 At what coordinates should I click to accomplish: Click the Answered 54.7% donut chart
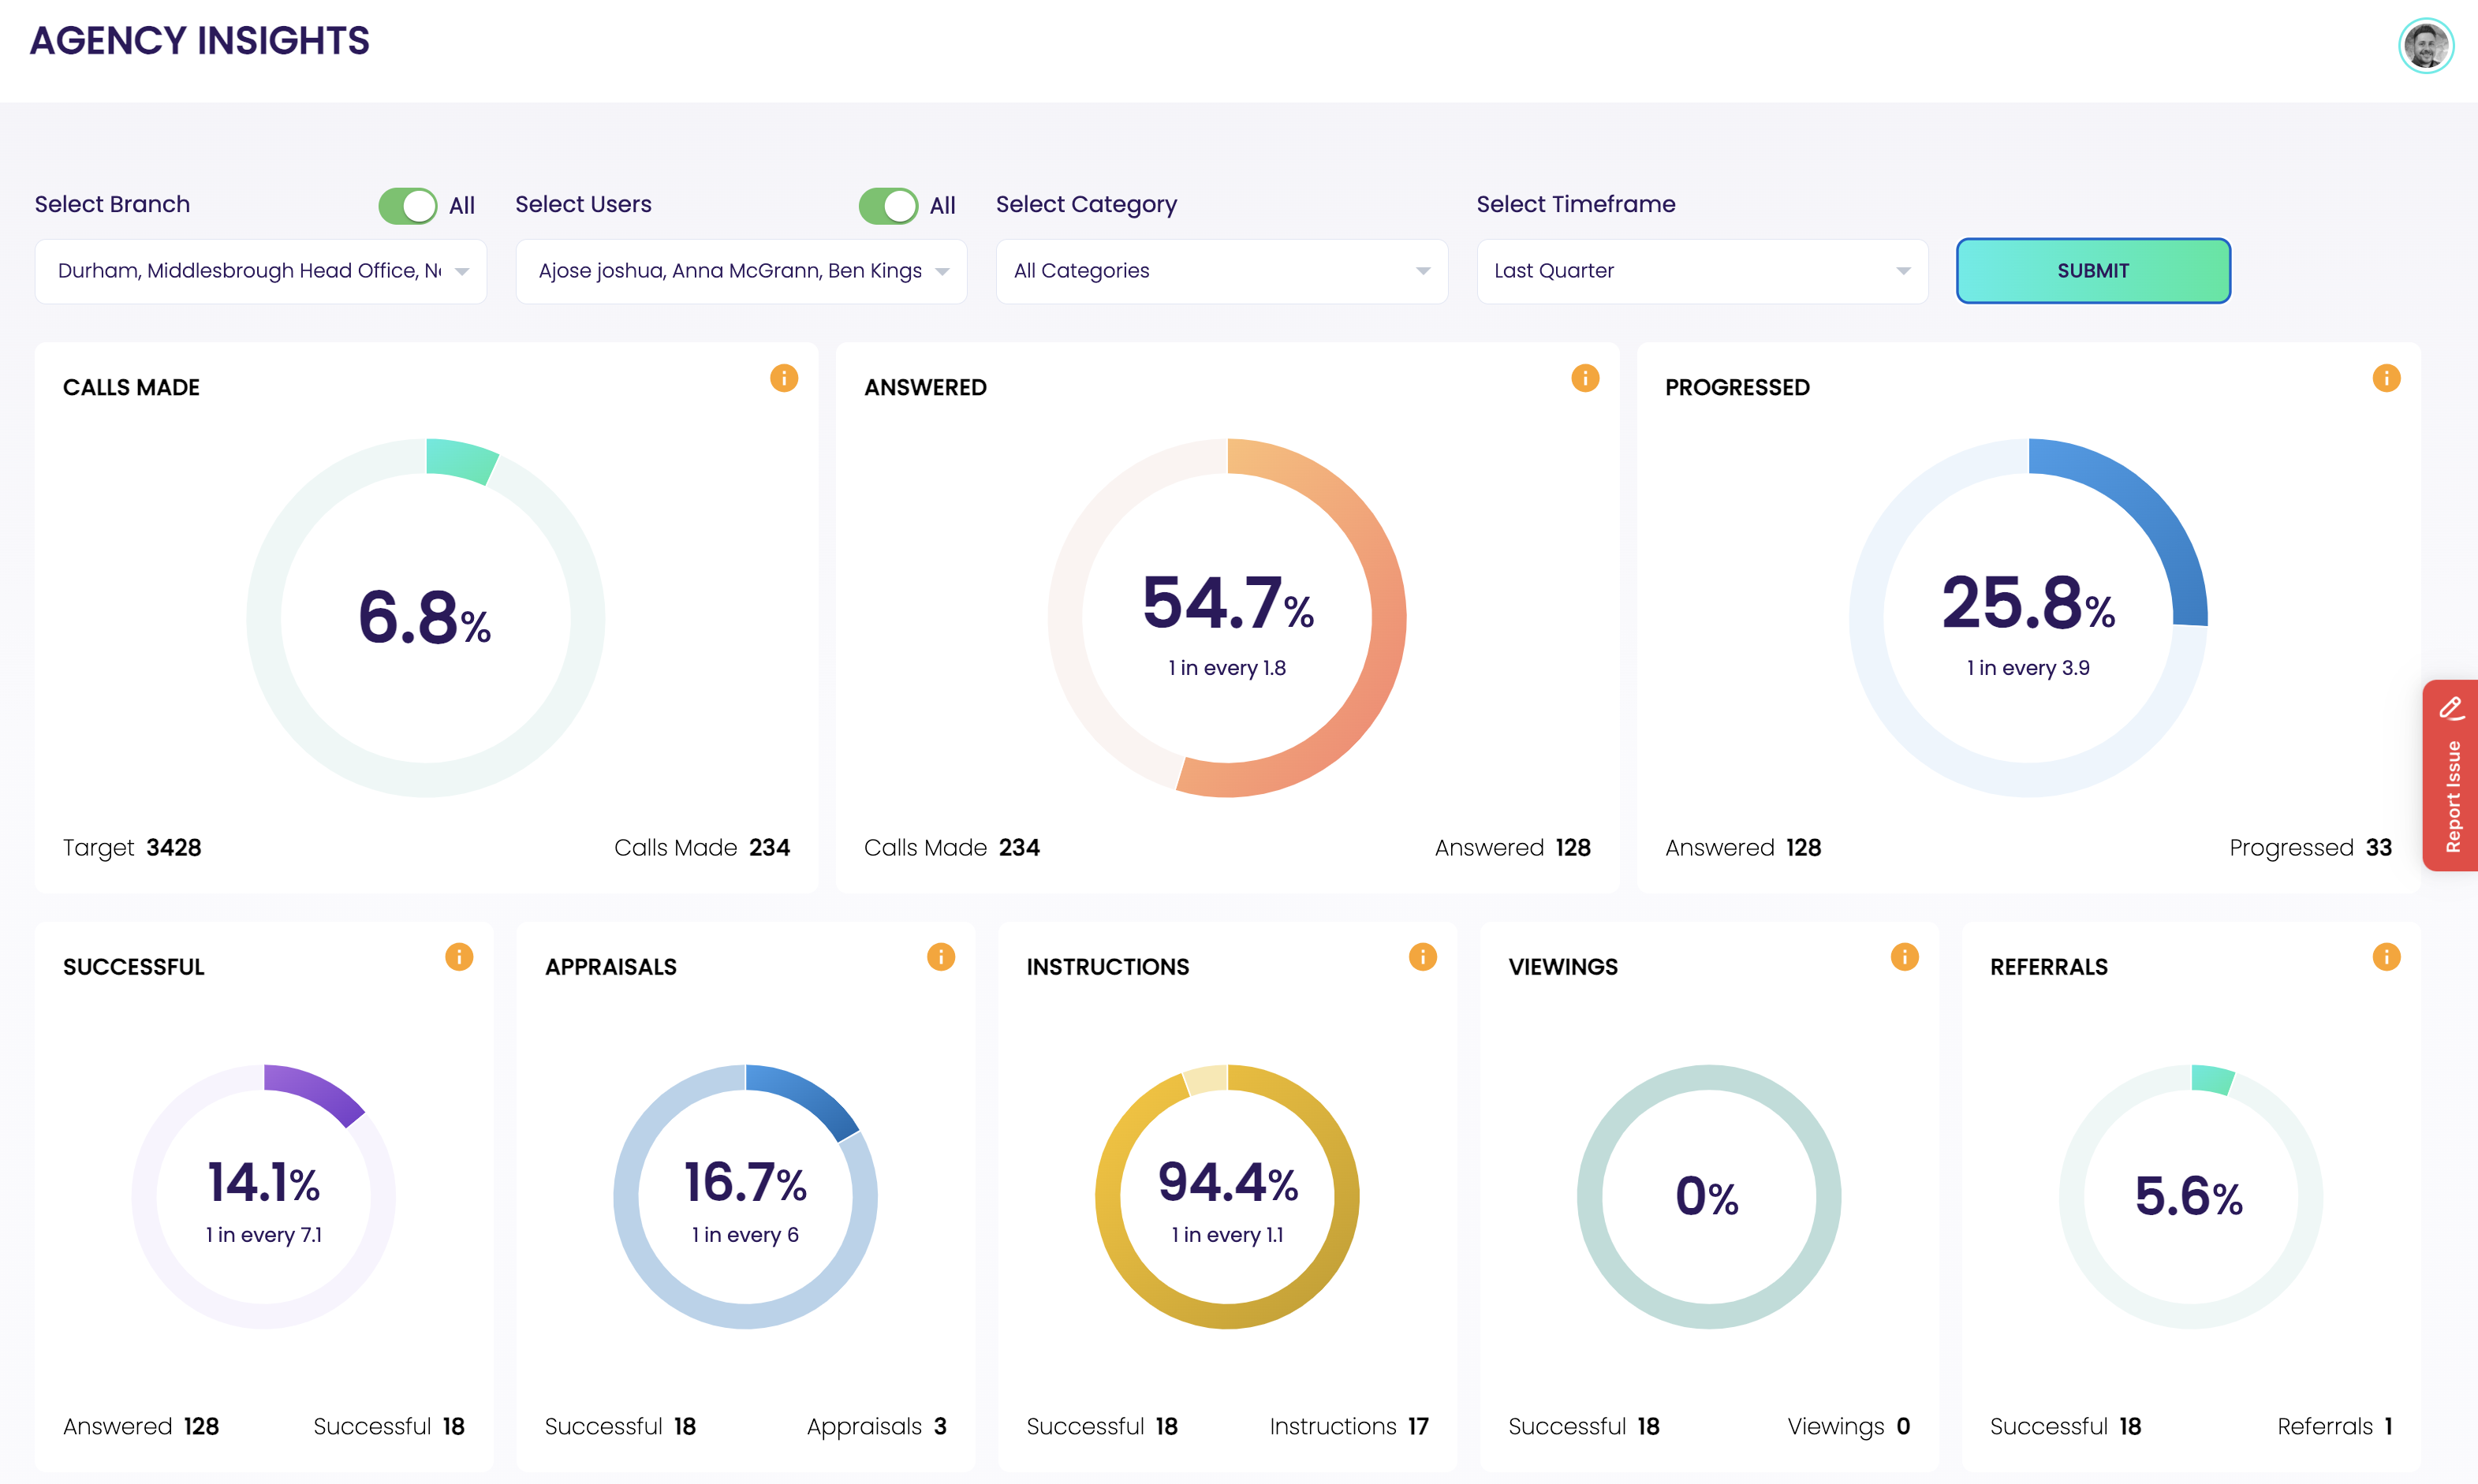click(1227, 617)
